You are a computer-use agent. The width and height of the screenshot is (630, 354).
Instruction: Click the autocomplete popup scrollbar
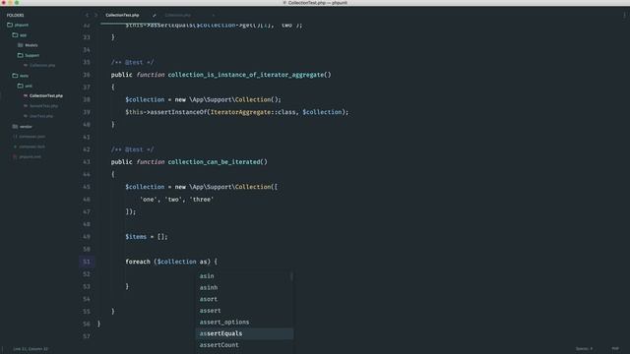pos(291,276)
